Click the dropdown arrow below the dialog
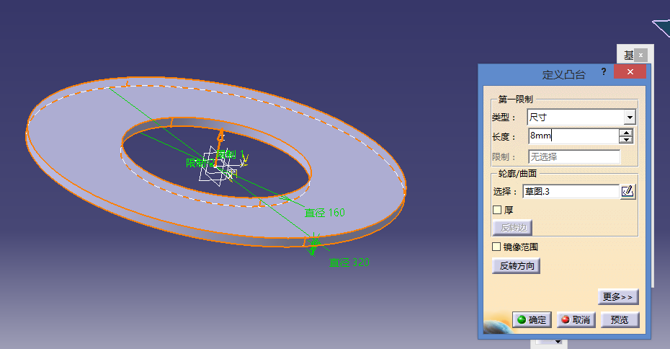 pyautogui.click(x=558, y=342)
